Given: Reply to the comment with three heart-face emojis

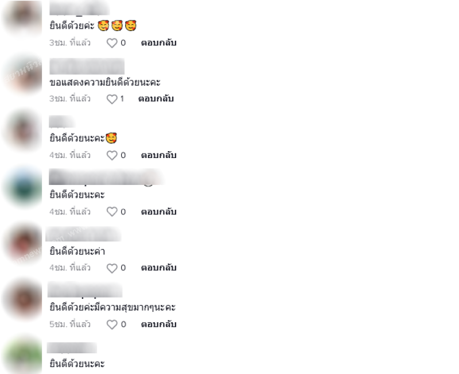Looking at the screenshot, I should (x=159, y=43).
